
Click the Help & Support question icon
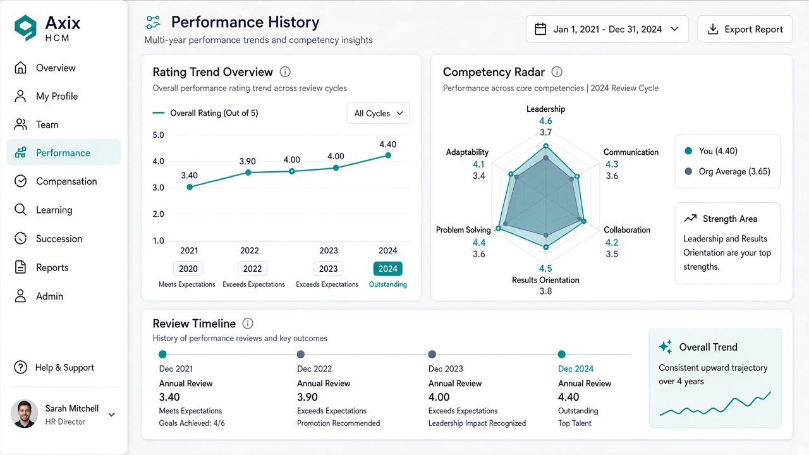point(21,367)
